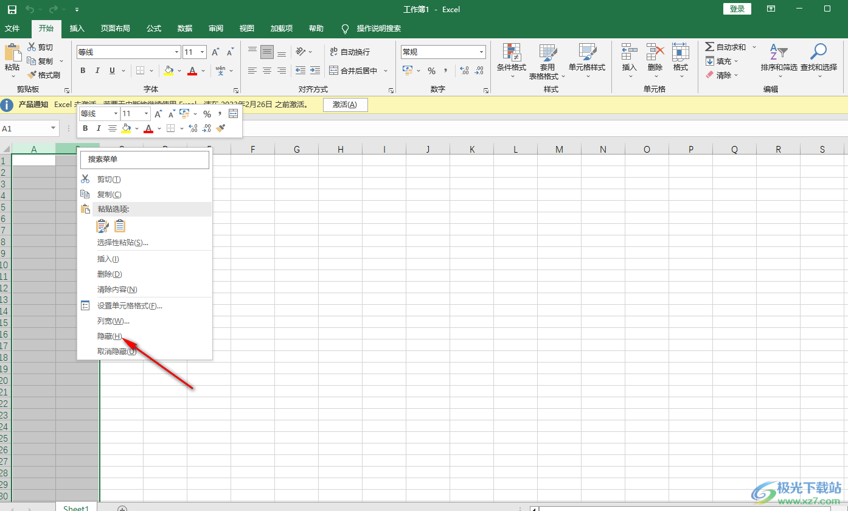Click ribbon decrease decimal button

[479, 71]
